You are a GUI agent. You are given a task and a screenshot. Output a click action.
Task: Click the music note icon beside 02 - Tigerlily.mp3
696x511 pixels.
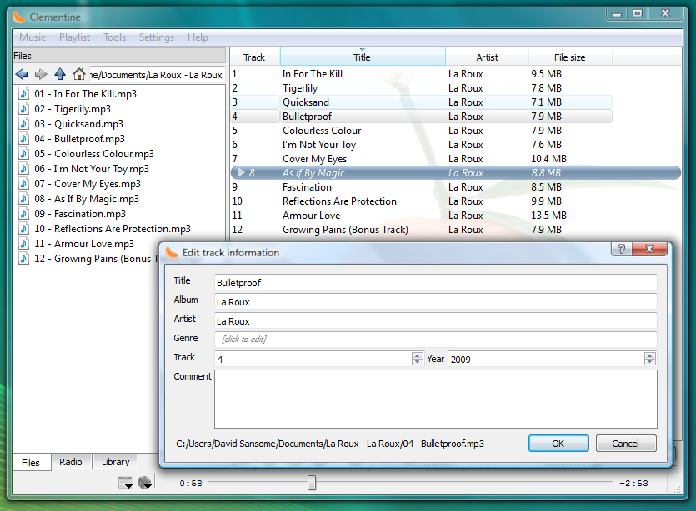click(x=24, y=109)
